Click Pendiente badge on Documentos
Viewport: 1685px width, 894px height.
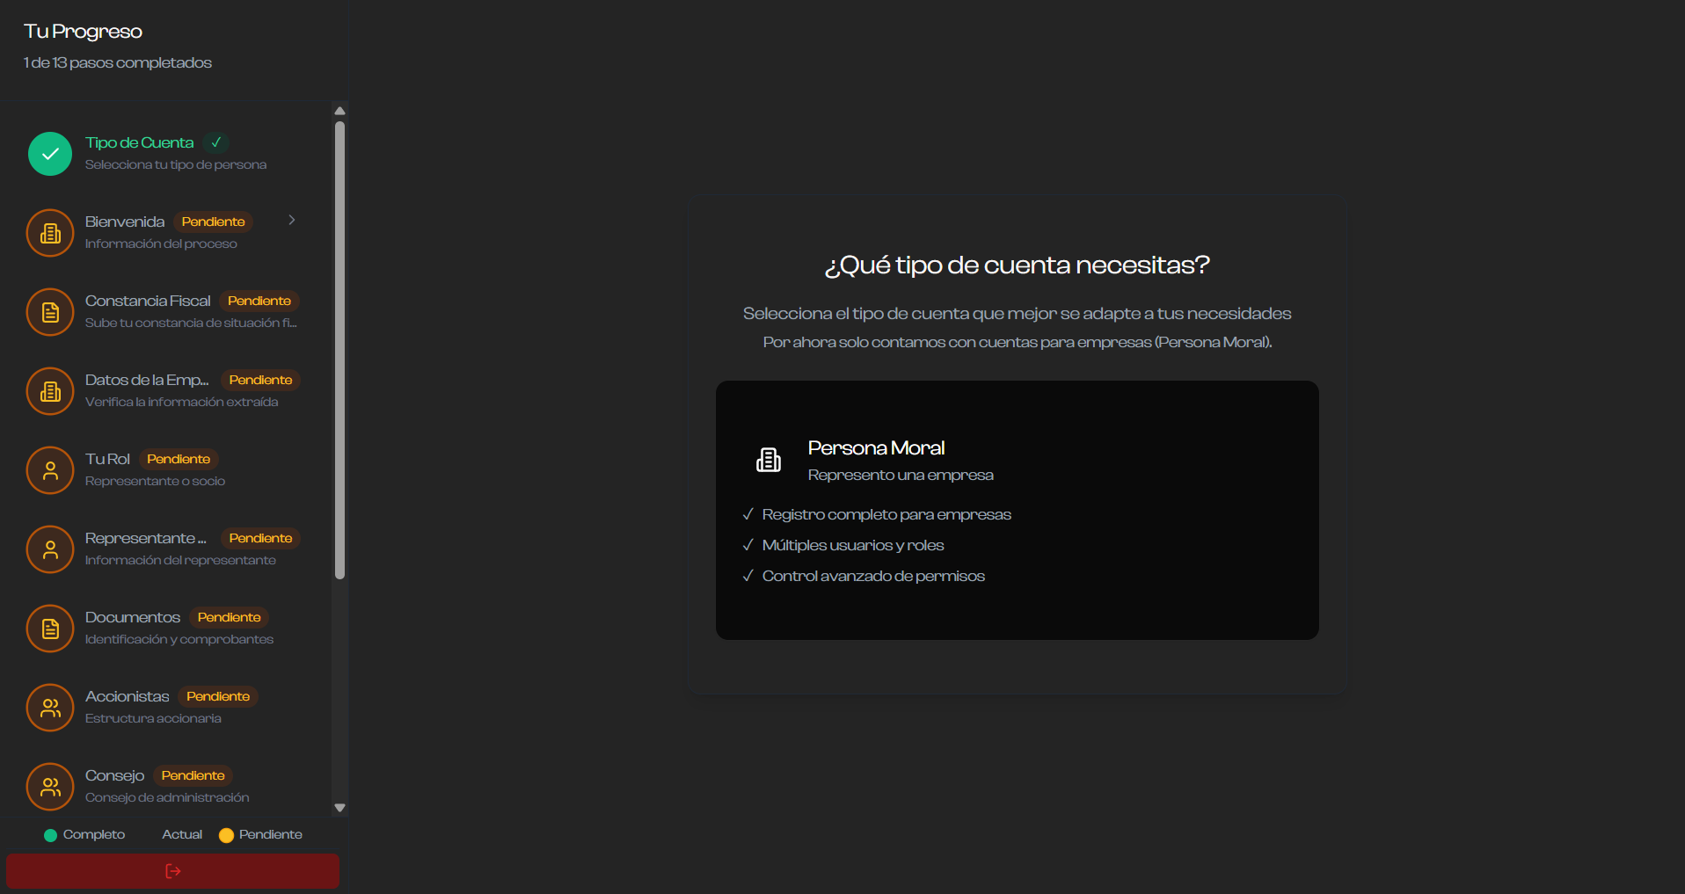[x=230, y=617]
